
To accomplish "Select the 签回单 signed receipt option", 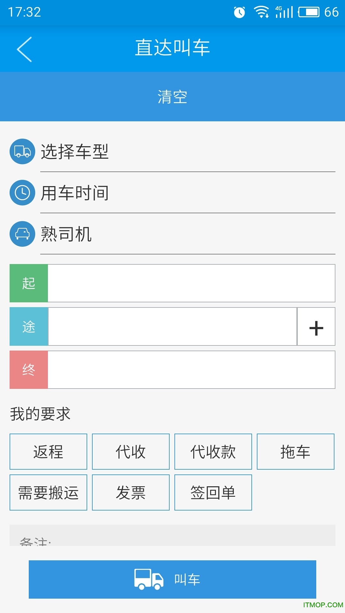I will [x=213, y=492].
